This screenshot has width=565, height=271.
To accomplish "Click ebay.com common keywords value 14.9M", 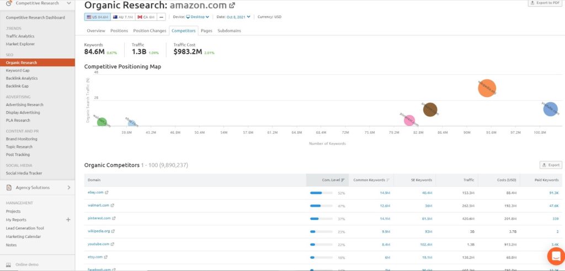I will 385,193.
